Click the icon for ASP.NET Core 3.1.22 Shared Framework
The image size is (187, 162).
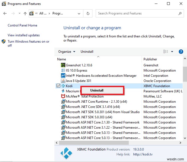tap(63, 127)
